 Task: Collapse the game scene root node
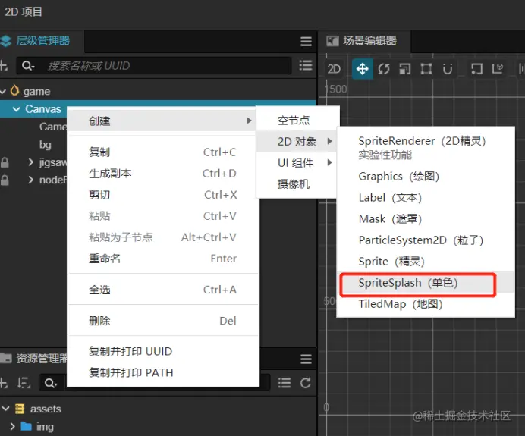[3, 91]
